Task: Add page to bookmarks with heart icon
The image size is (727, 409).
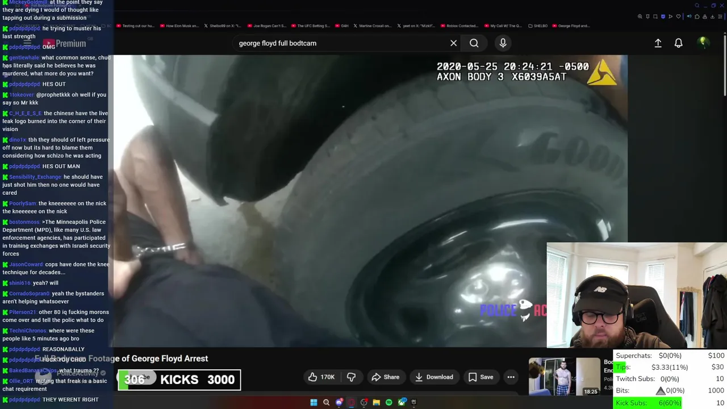Action: tap(678, 16)
